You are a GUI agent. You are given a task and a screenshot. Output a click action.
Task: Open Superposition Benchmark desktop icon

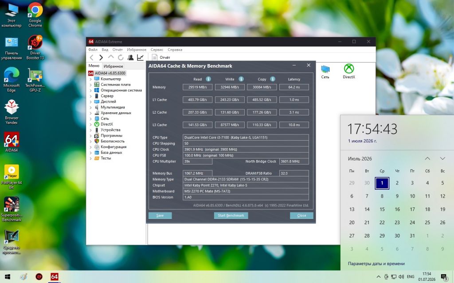pyautogui.click(x=11, y=209)
